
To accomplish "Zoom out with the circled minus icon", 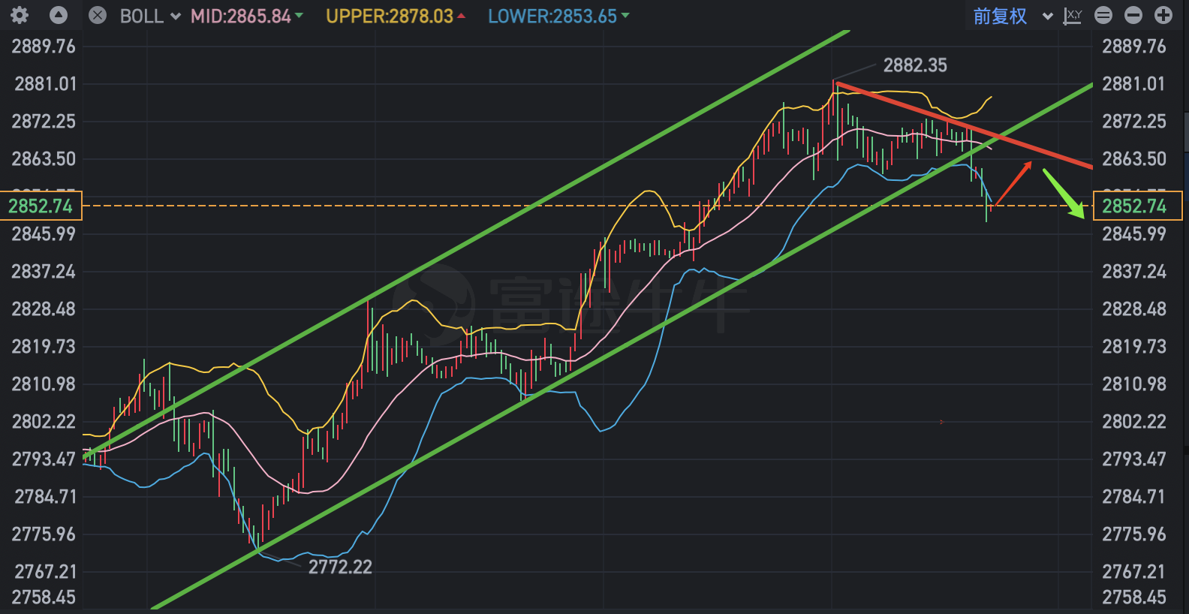I will 1133,15.
